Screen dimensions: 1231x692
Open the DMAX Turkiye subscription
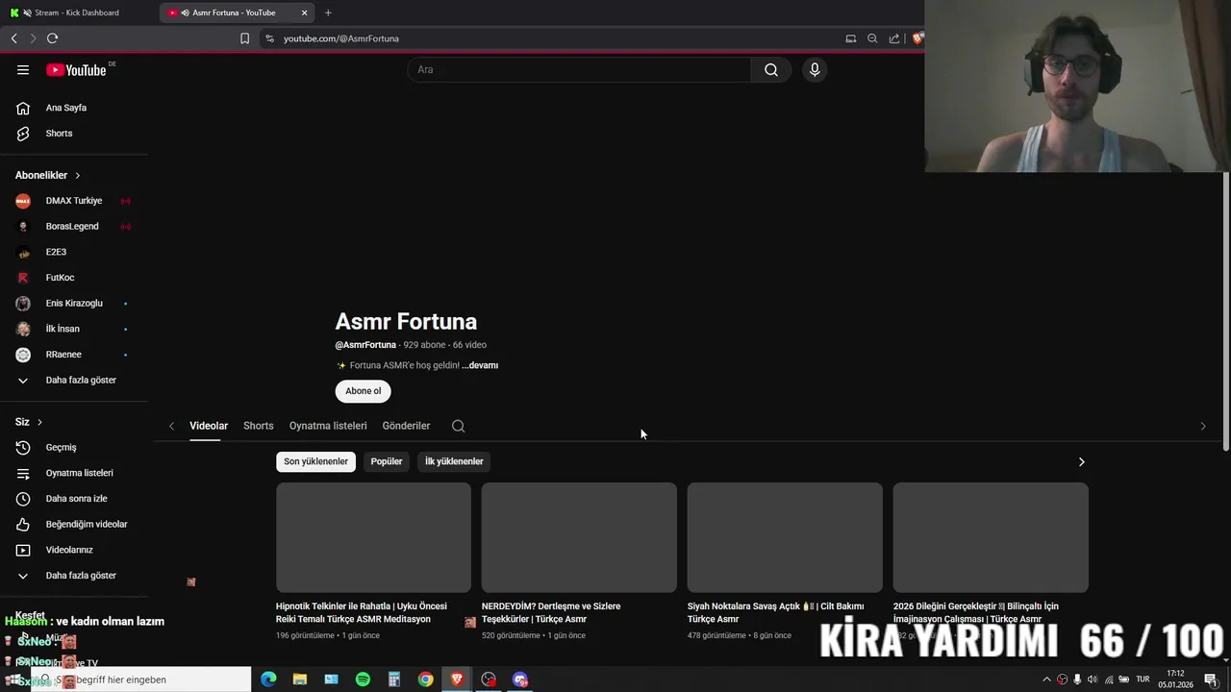coord(75,201)
